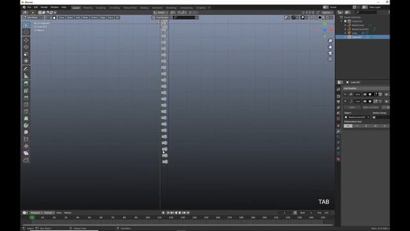Click Apply as Shapekey button
The height and width of the screenshot is (231, 410).
click(x=371, y=107)
